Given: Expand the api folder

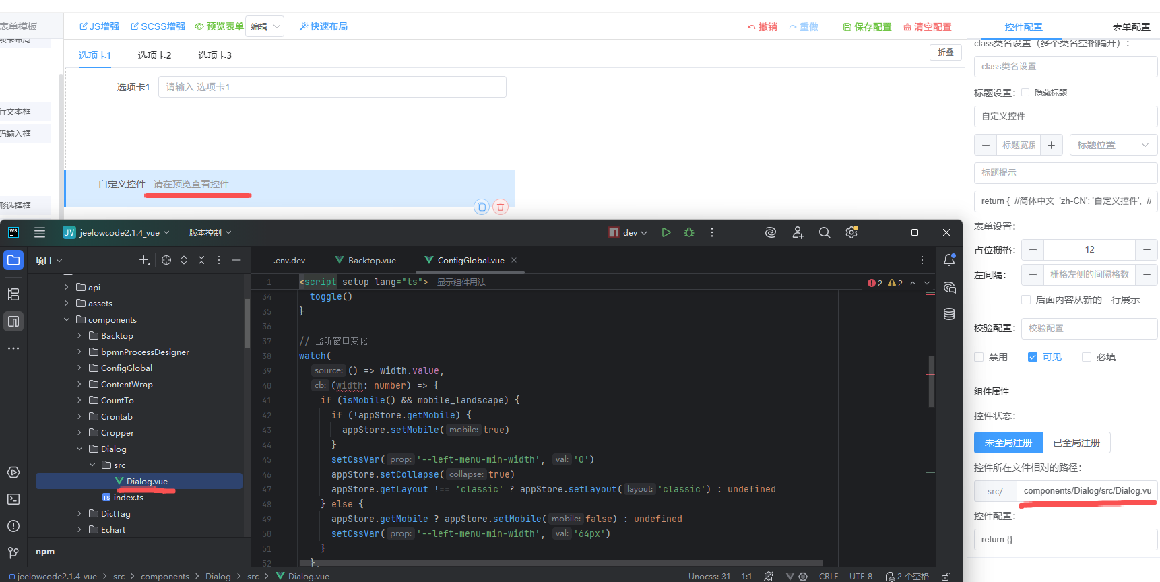Looking at the screenshot, I should (x=67, y=287).
